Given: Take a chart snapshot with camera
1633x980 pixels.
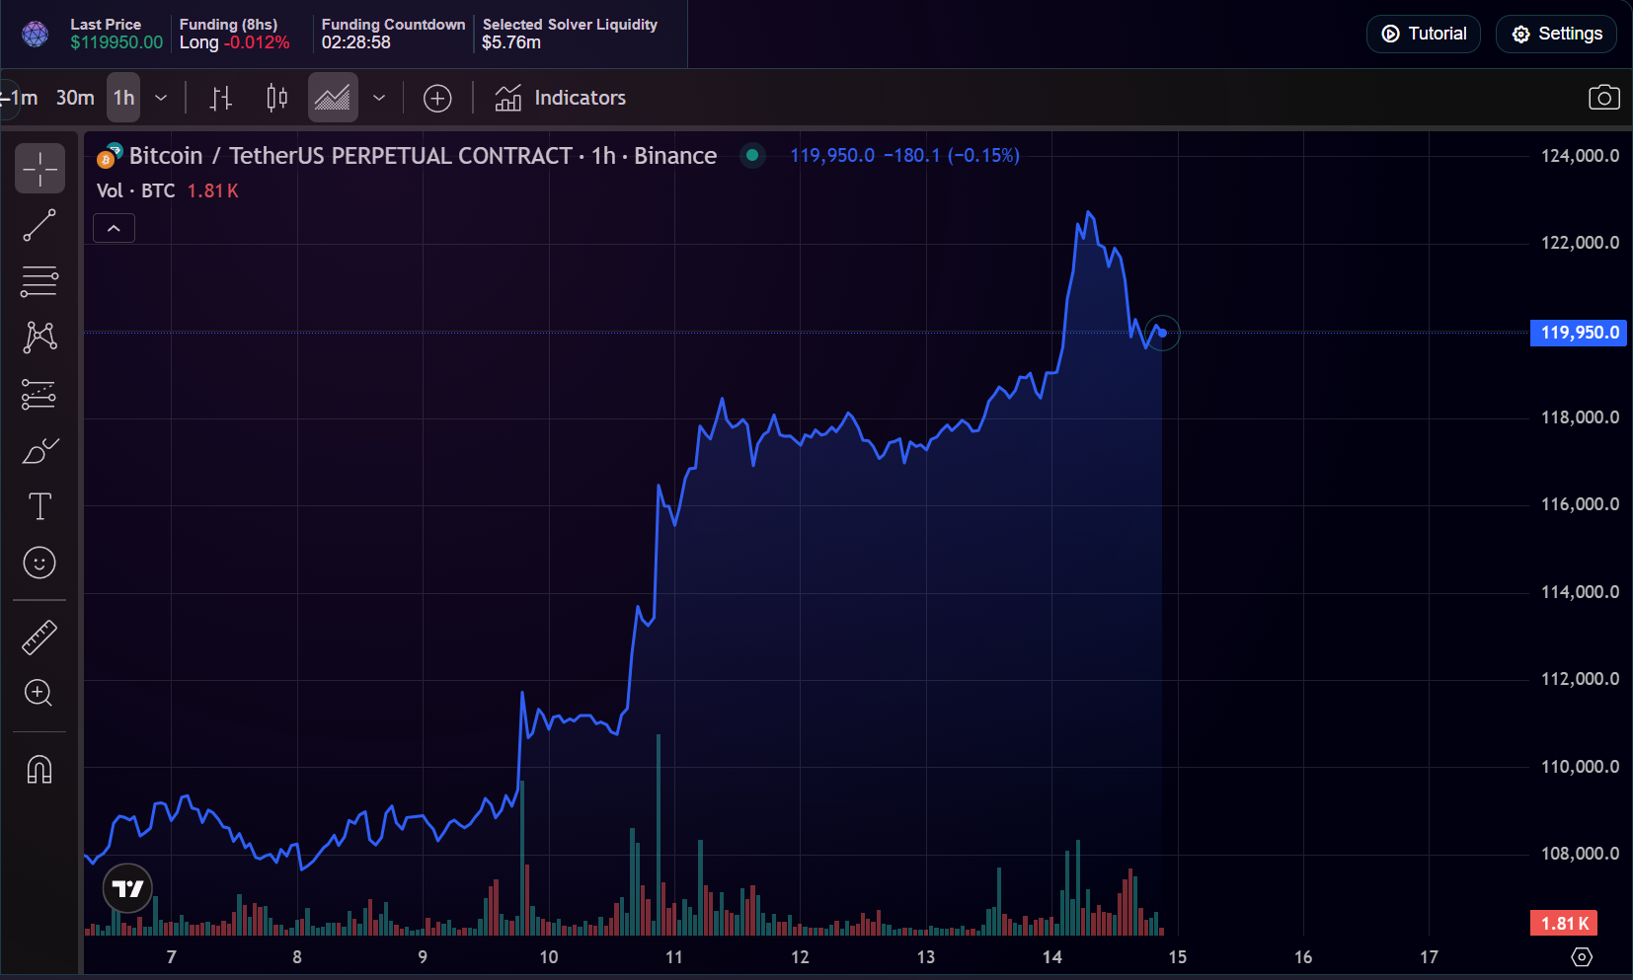Looking at the screenshot, I should point(1603,98).
